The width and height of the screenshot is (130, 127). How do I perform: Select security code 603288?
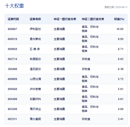coord(12,109)
